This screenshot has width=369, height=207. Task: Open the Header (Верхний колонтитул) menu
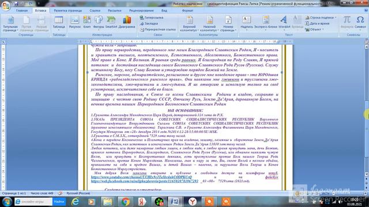coord(190,24)
